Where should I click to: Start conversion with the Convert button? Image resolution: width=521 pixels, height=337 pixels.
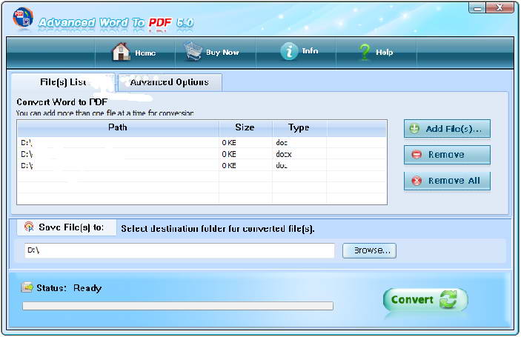(x=425, y=299)
